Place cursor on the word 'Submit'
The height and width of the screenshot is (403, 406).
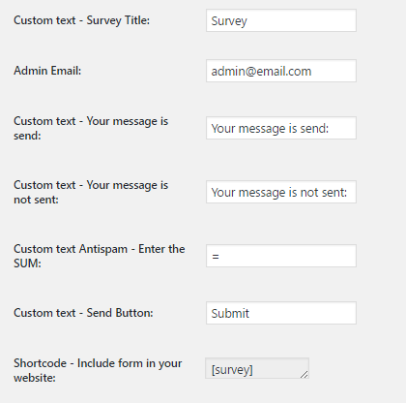click(230, 314)
